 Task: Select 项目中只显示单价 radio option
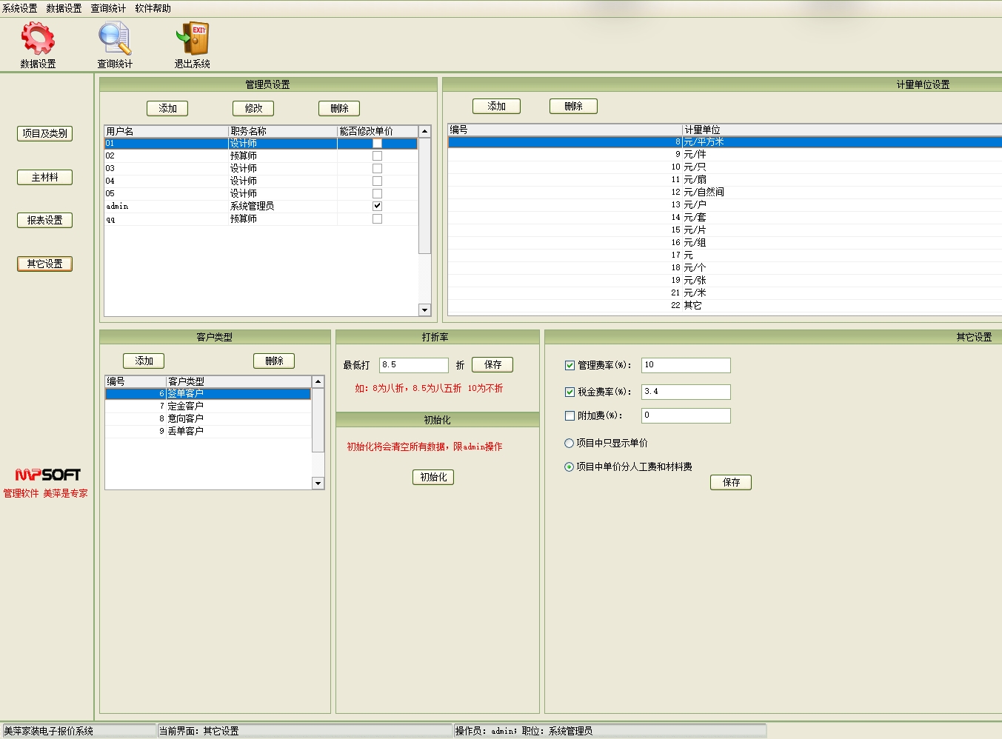(569, 444)
